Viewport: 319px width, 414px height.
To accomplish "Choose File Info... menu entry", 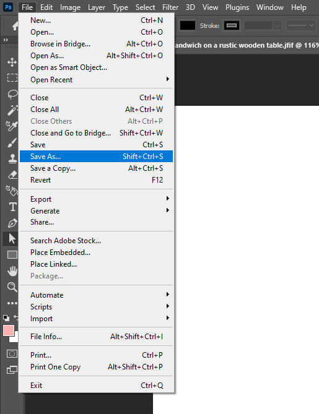I will coord(96,337).
